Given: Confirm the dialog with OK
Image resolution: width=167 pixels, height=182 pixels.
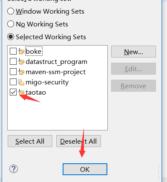Looking at the screenshot, I should pyautogui.click(x=85, y=169).
